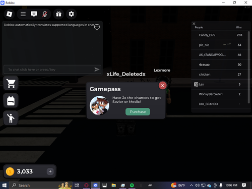Click the People column header

(199, 27)
